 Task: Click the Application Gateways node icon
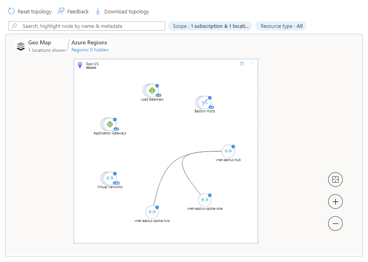coord(109,124)
